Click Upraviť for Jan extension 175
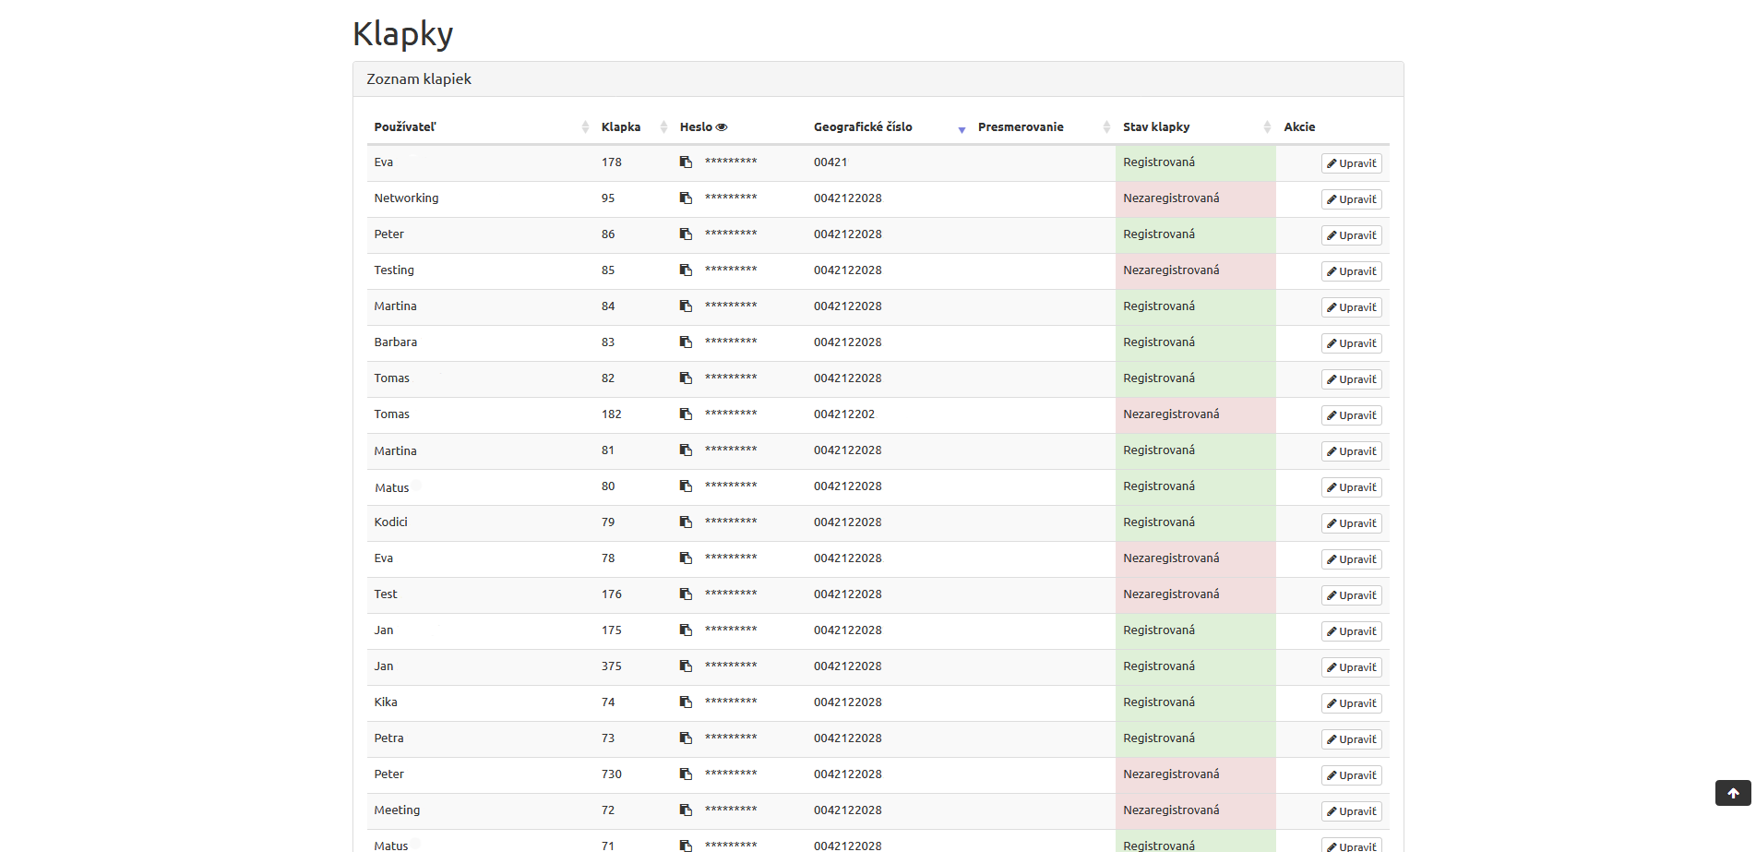The height and width of the screenshot is (852, 1756). [x=1352, y=631]
